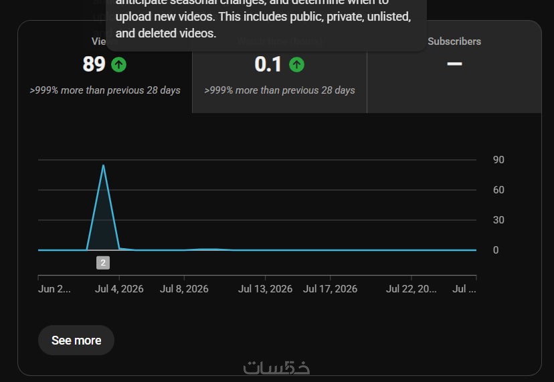Switch to the Subscribers metric tab

point(454,67)
